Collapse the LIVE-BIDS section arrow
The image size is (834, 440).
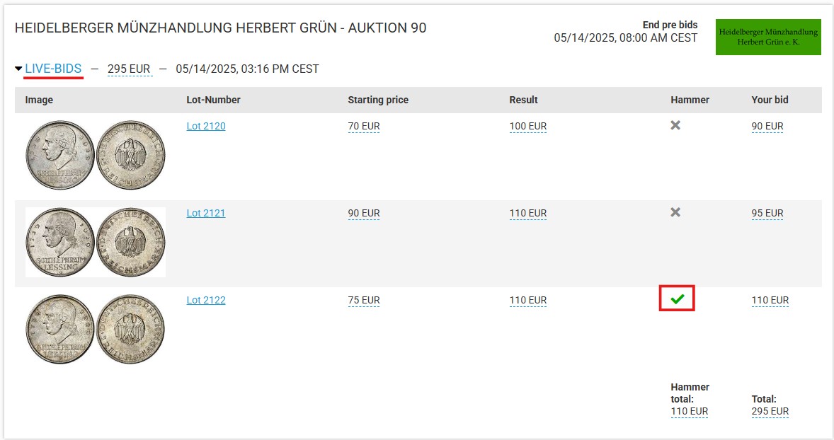click(18, 69)
